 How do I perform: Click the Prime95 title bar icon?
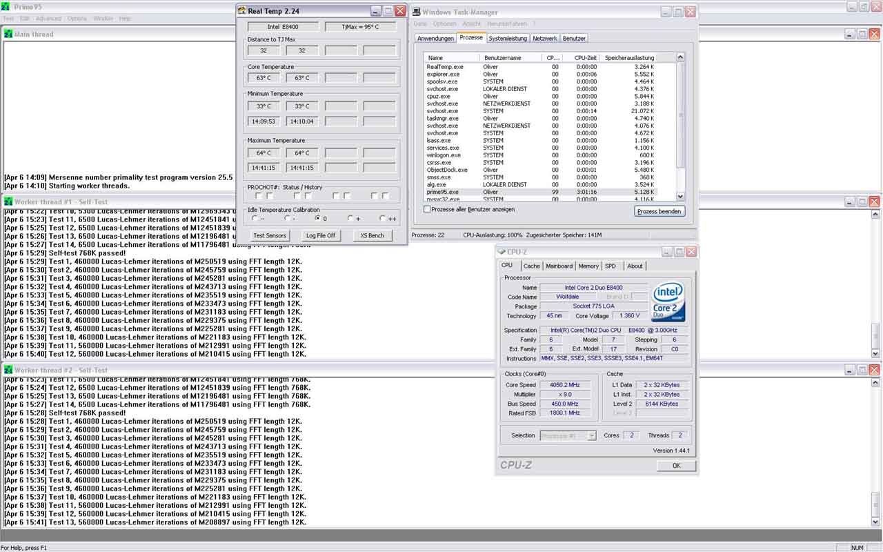pos(7,6)
